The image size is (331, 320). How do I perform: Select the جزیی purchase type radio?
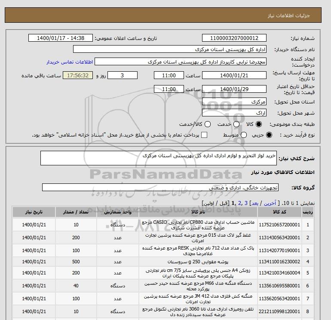[x=269, y=135]
